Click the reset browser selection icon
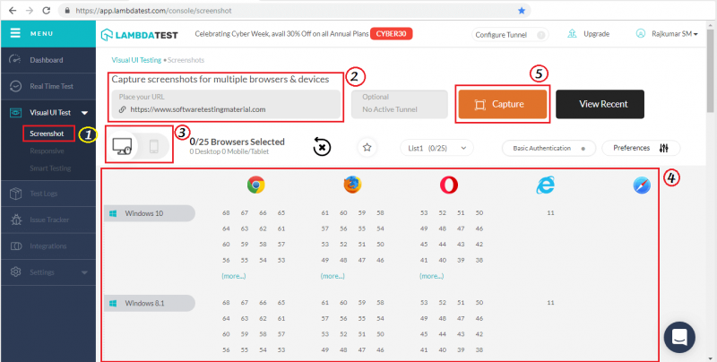Screen dimensions: 717x362 (x=322, y=147)
